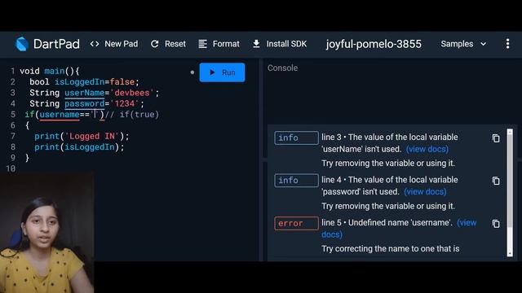522x293 pixels.
Task: Click the 'devbees' string literal
Action: pos(132,93)
